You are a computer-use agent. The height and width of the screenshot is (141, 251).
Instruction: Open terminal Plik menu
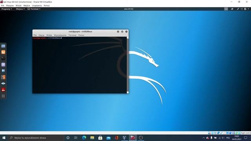coord(35,35)
